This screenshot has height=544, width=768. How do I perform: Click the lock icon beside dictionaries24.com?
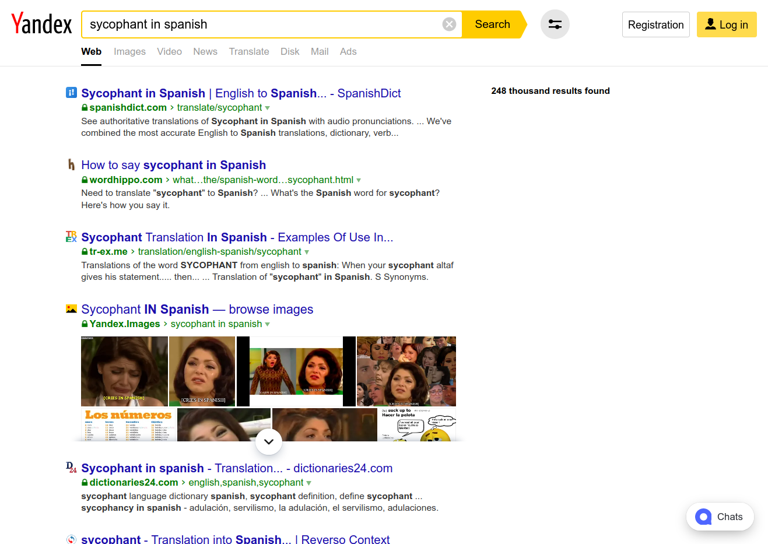pos(85,483)
